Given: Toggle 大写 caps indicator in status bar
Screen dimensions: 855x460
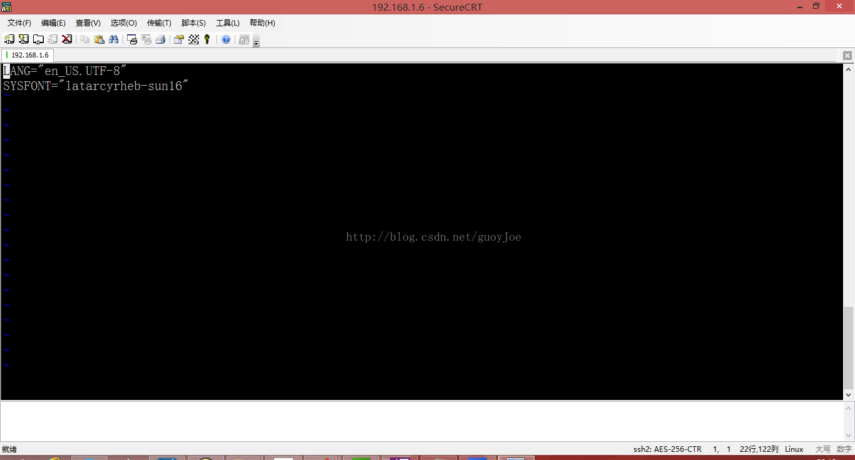Looking at the screenshot, I should coord(824,449).
